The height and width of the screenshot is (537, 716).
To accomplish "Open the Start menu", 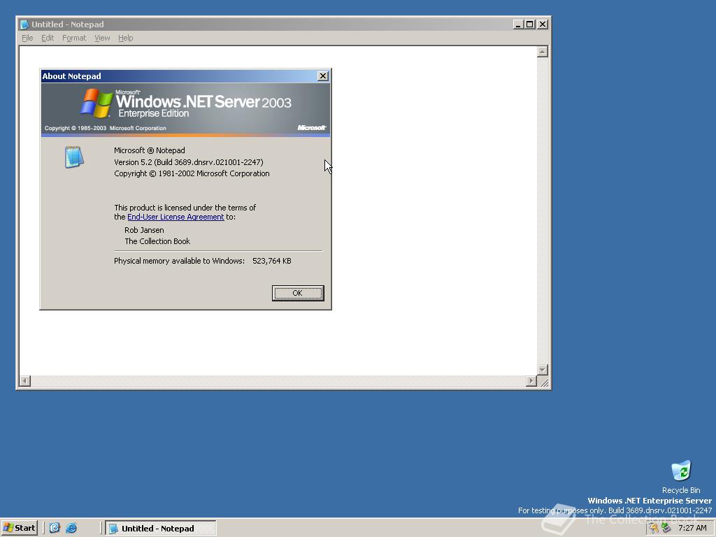I will 19,528.
